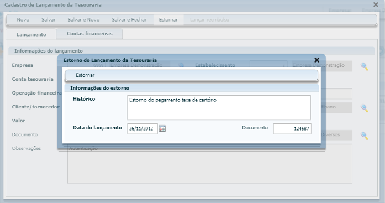Click into the Histórico text area
This screenshot has width=385, height=203.
(219, 107)
